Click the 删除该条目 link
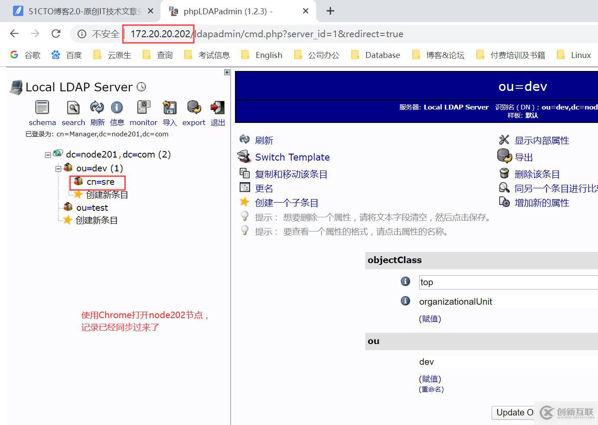This screenshot has height=425, width=598. tap(537, 174)
